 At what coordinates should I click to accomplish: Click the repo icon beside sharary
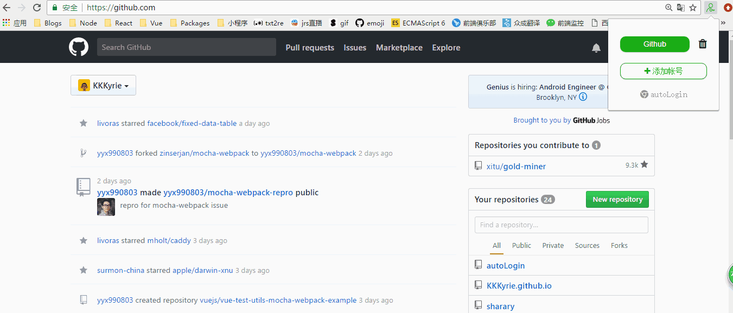(478, 305)
